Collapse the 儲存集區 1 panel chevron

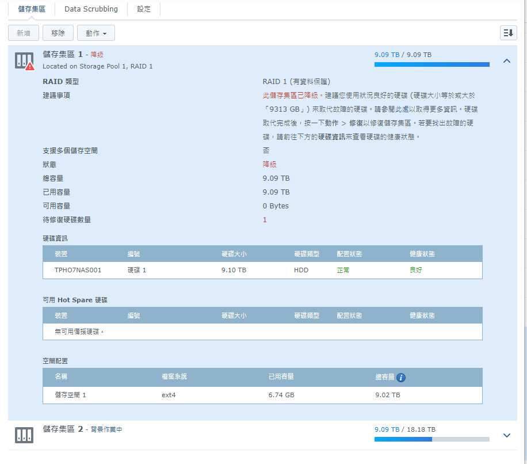pyautogui.click(x=506, y=60)
